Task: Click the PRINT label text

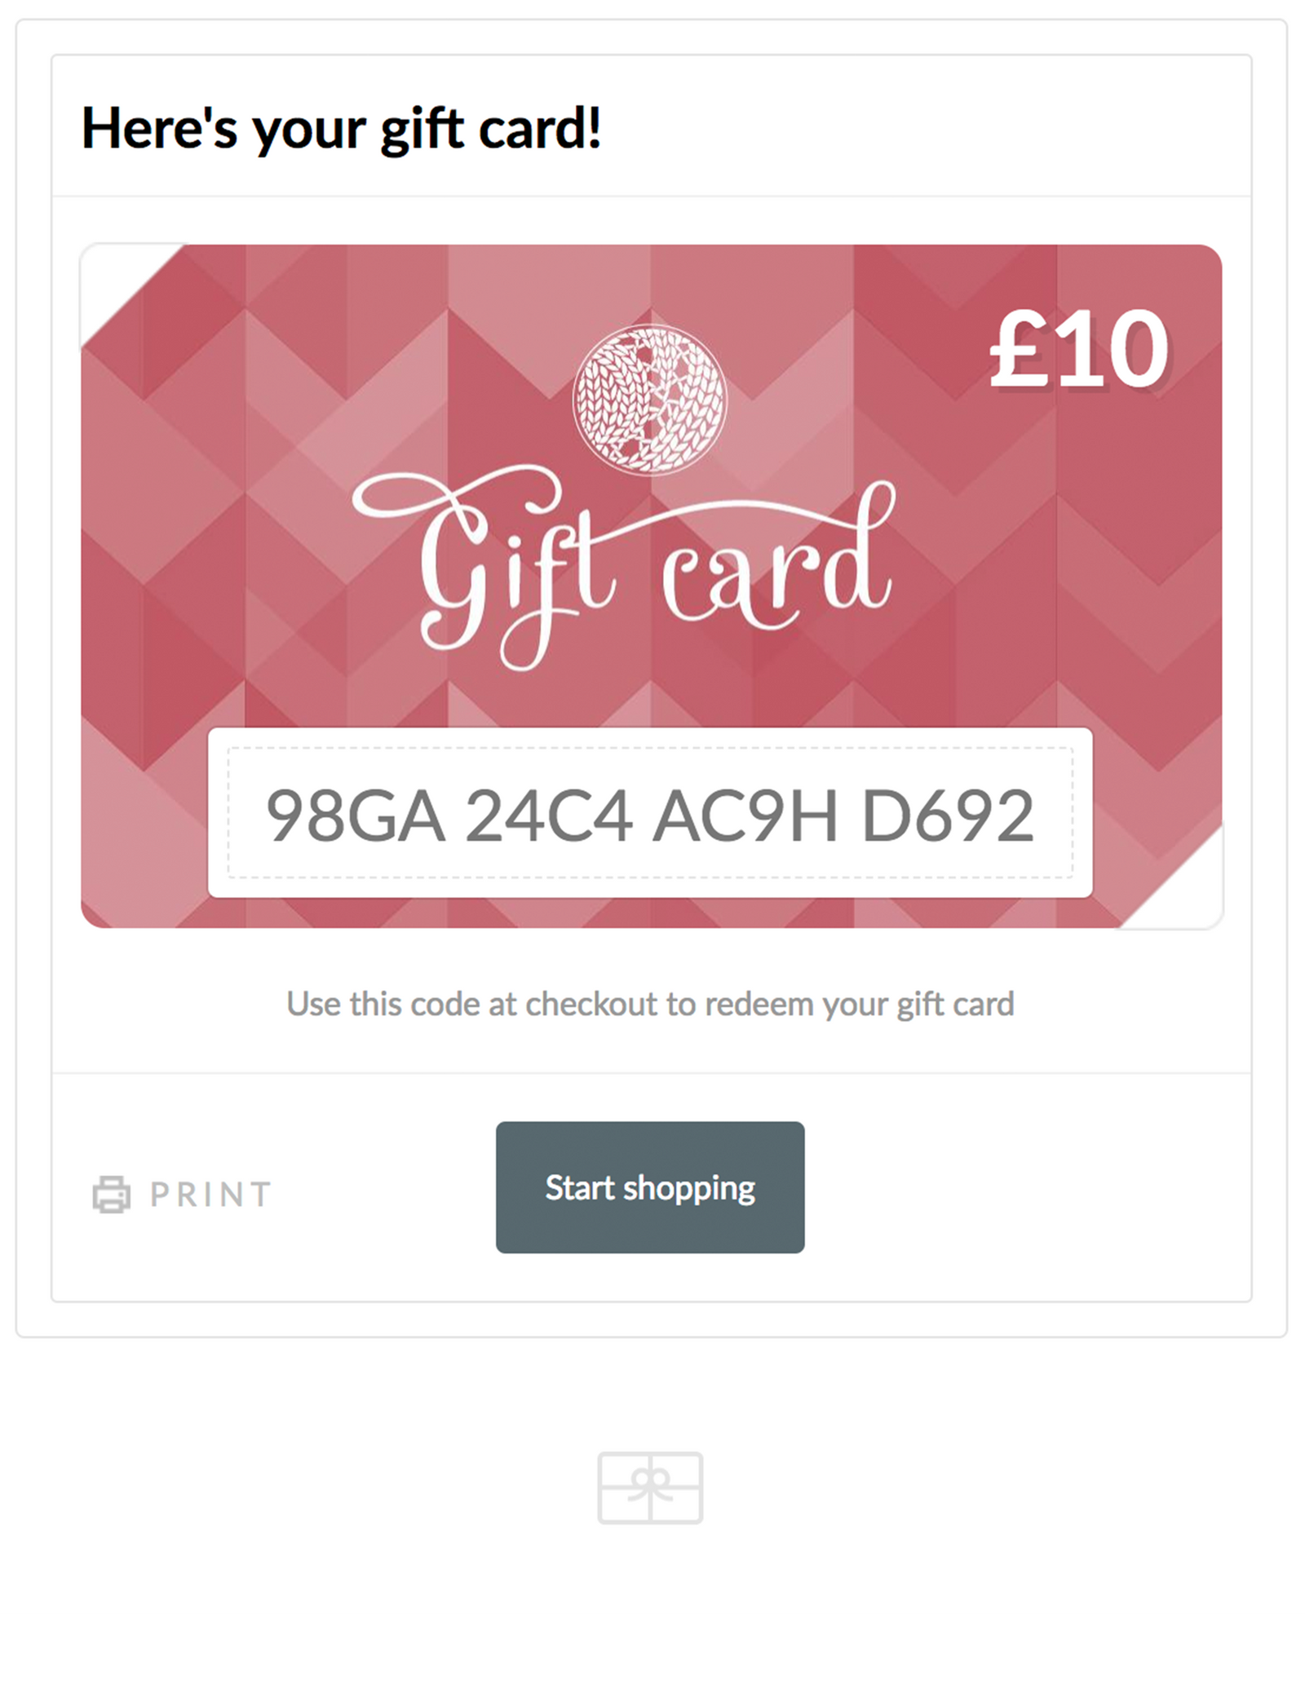Action: 210,1195
